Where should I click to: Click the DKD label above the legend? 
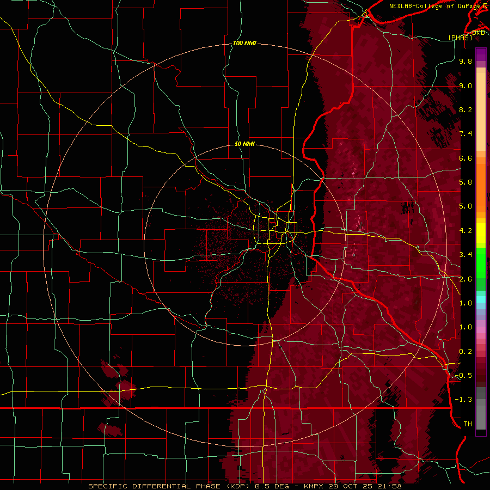click(478, 32)
